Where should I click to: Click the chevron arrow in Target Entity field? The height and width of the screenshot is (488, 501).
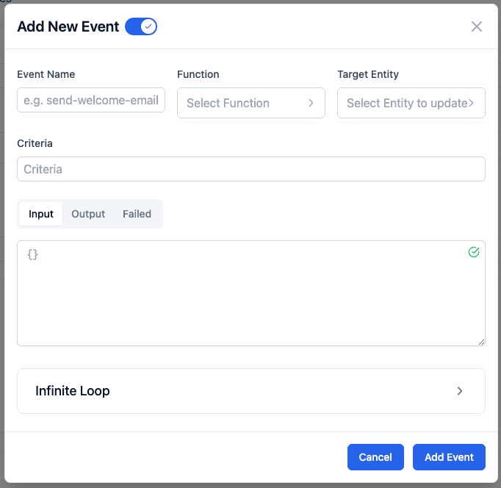(472, 103)
